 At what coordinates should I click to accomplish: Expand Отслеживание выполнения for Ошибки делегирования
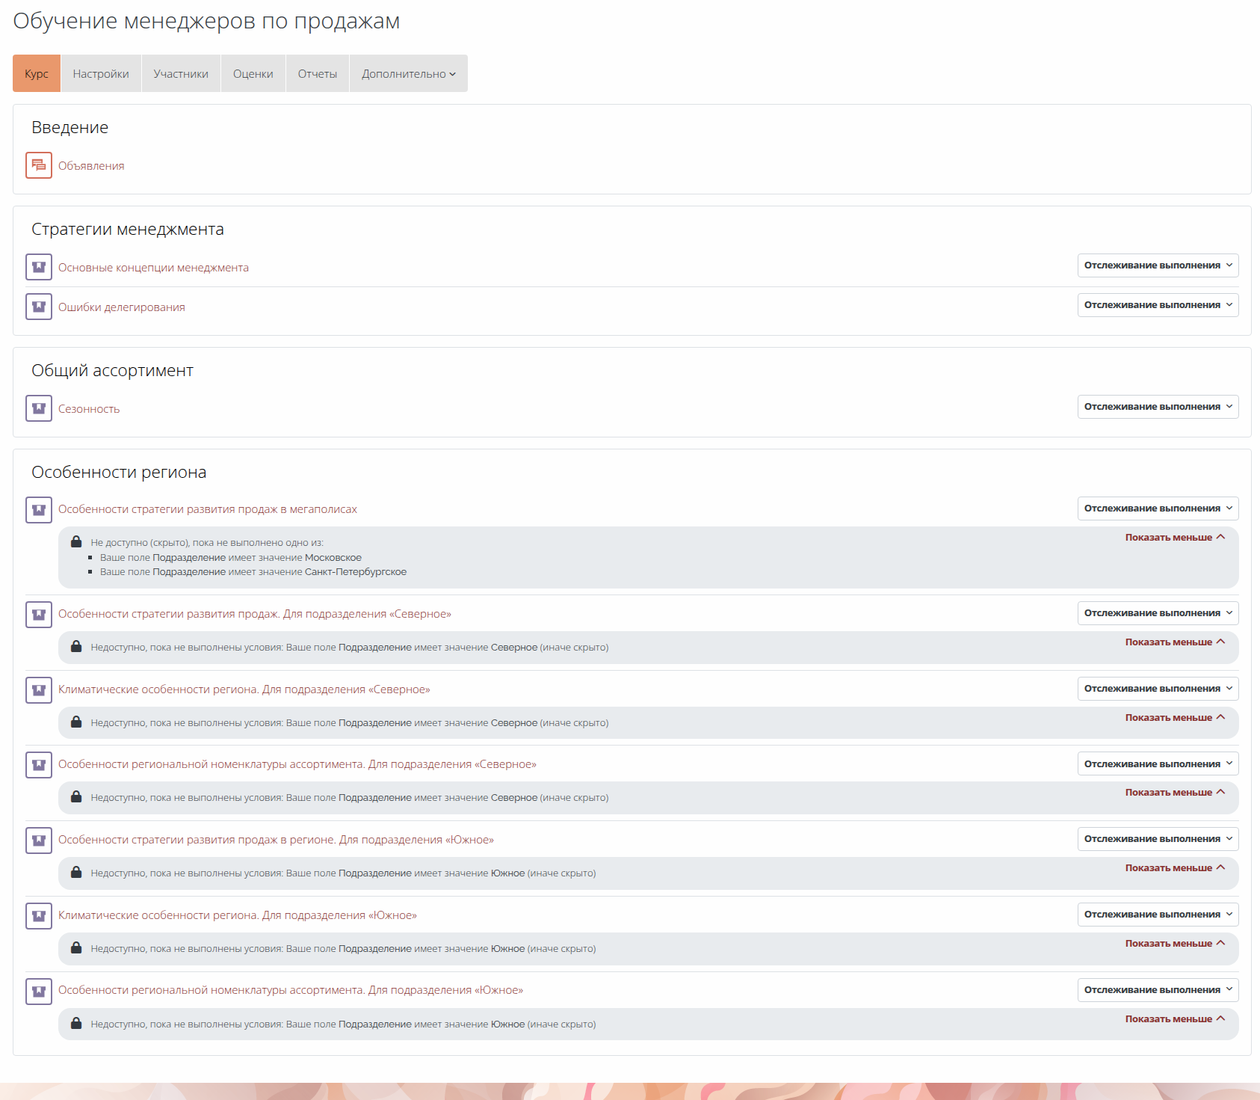click(1158, 305)
